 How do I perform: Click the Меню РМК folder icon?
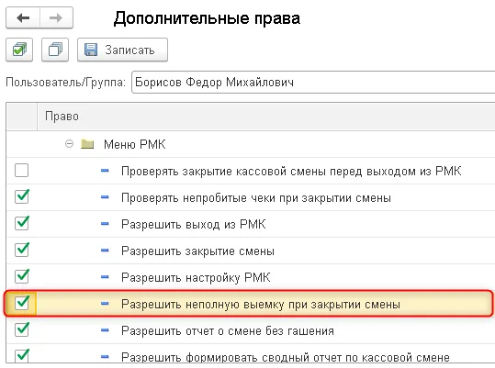(x=87, y=144)
